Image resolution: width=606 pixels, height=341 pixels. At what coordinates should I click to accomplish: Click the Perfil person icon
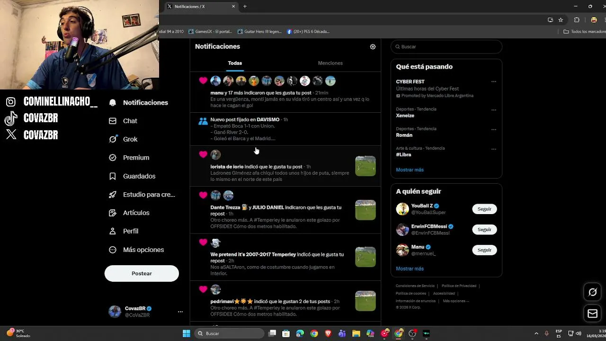[x=113, y=231]
